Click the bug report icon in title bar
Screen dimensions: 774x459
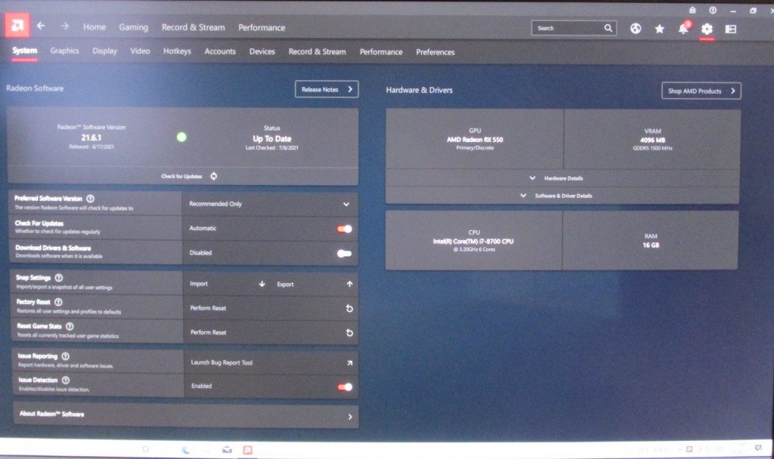(692, 10)
